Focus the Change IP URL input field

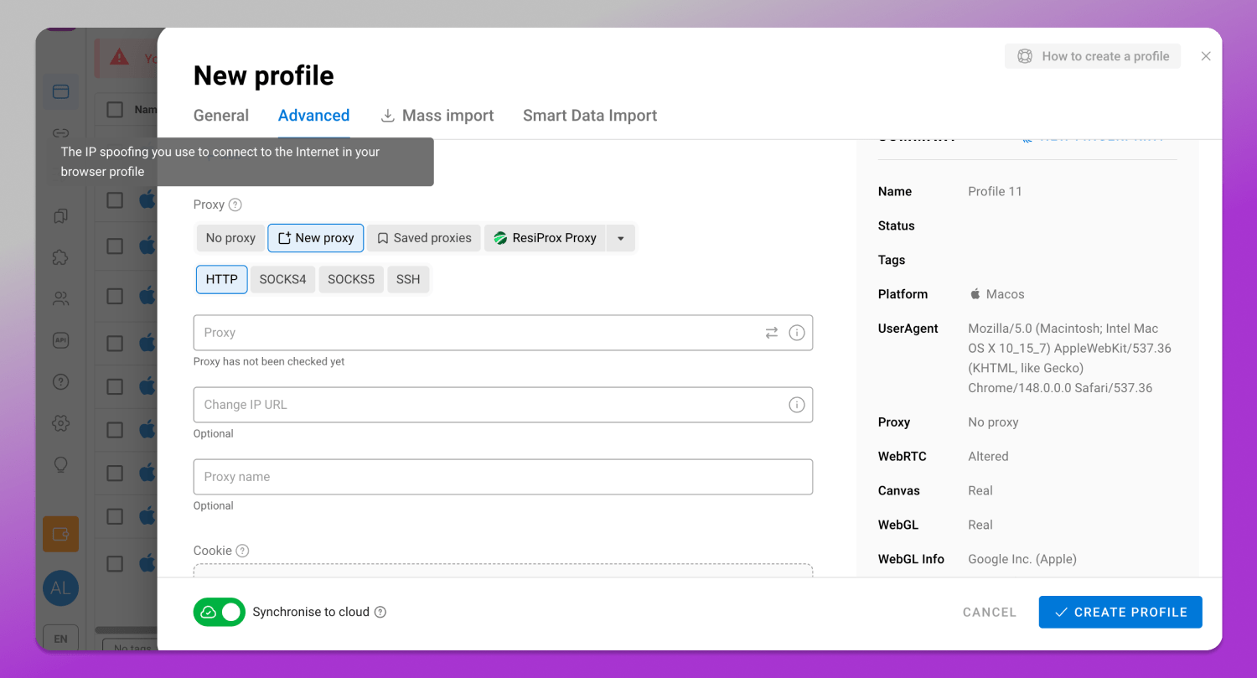[503, 405]
